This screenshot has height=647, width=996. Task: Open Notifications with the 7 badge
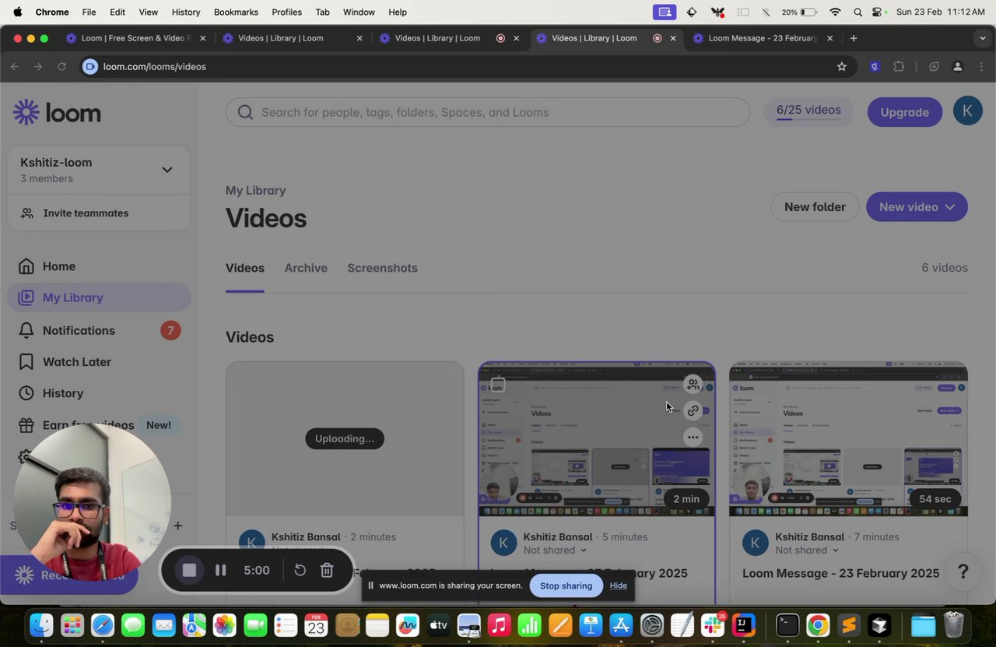(x=99, y=330)
